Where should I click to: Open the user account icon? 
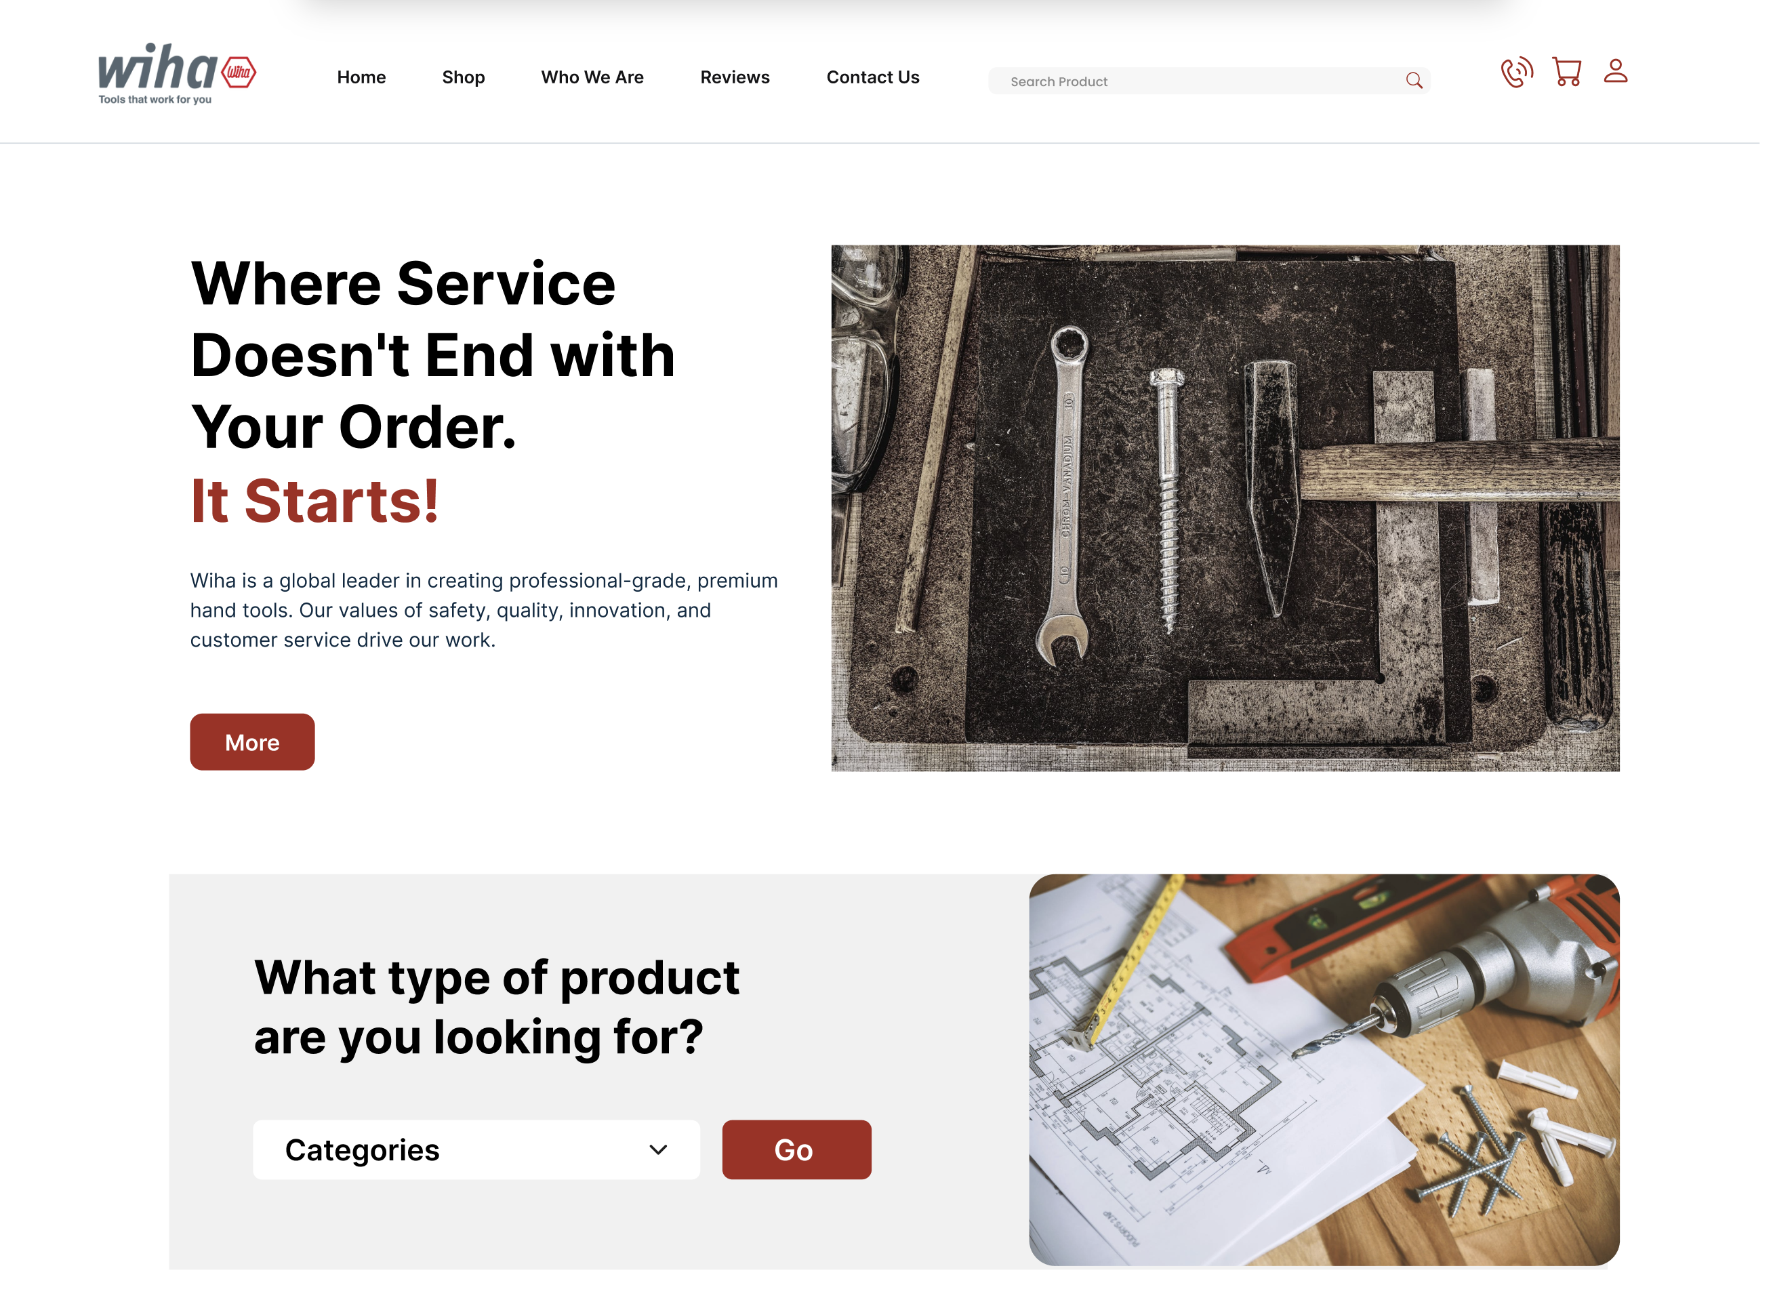1615,70
